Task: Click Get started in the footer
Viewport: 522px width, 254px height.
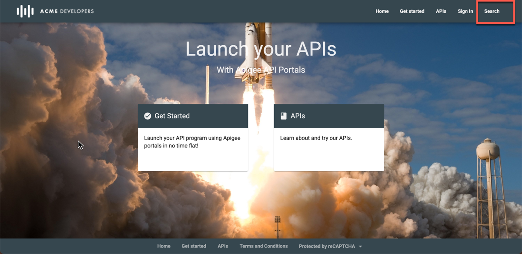Action: coord(194,246)
